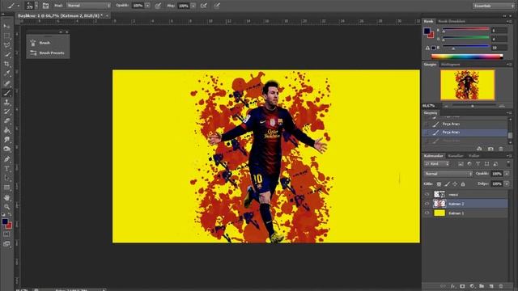
Task: Select the Paint Bucket tool
Action: coord(6,130)
